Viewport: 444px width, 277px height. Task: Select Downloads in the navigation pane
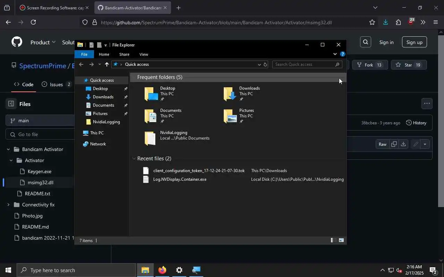click(x=103, y=97)
